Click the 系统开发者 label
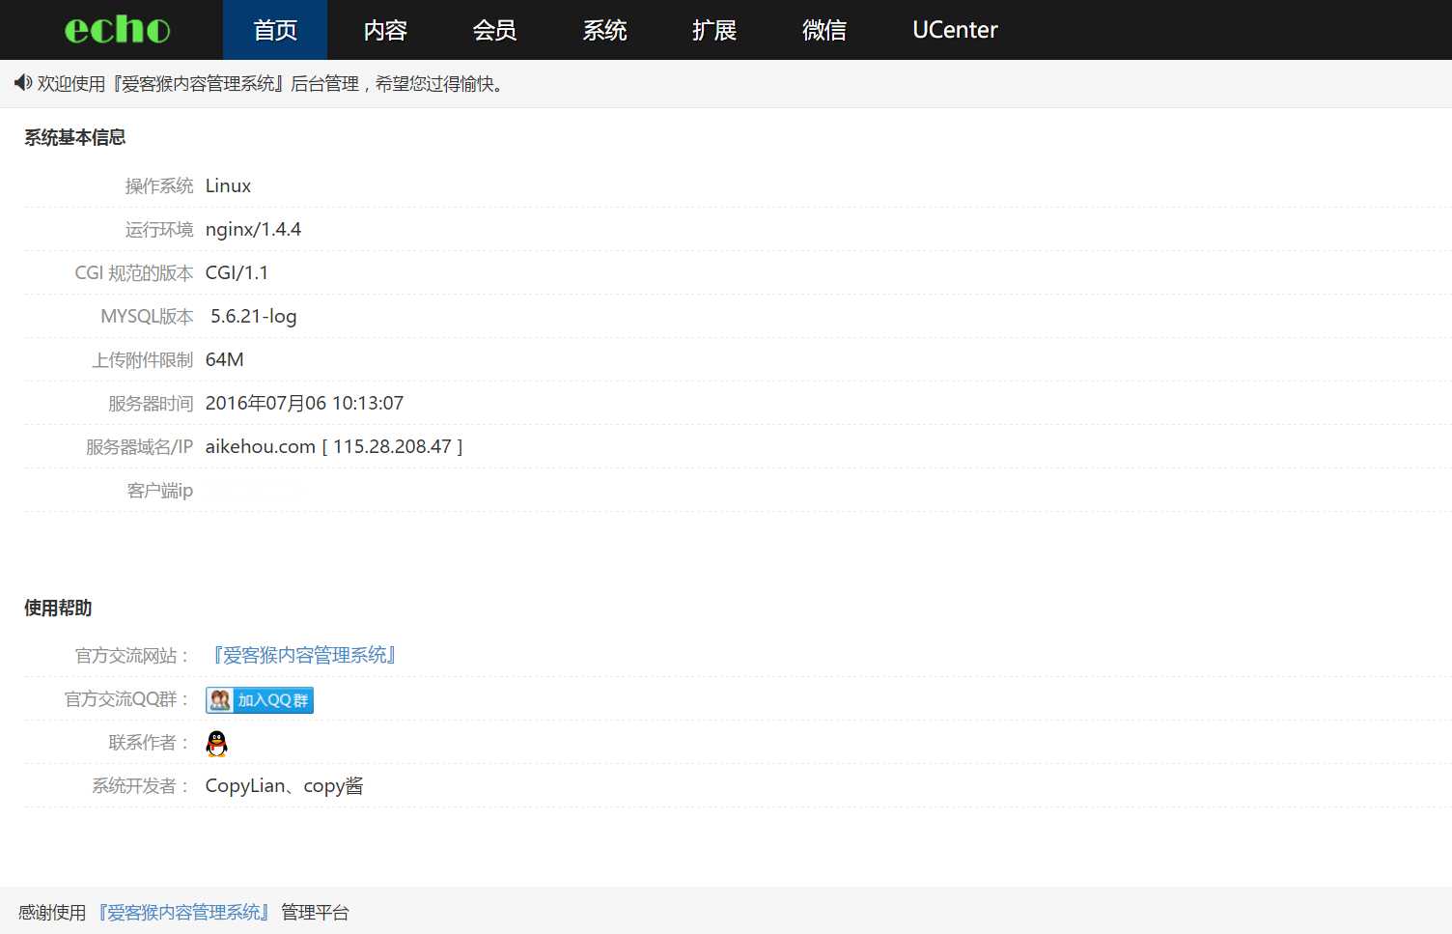This screenshot has width=1452, height=934. (141, 786)
